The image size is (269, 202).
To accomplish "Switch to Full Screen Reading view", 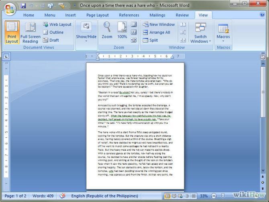I will pyautogui.click(x=31, y=32).
